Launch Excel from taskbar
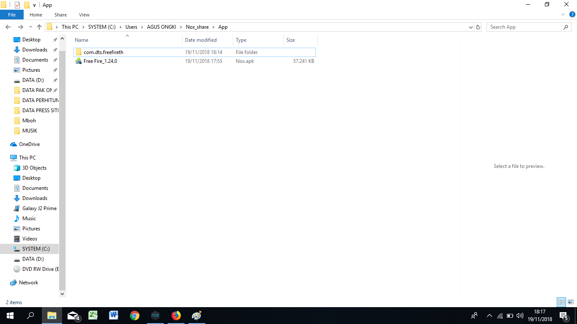 (x=93, y=316)
